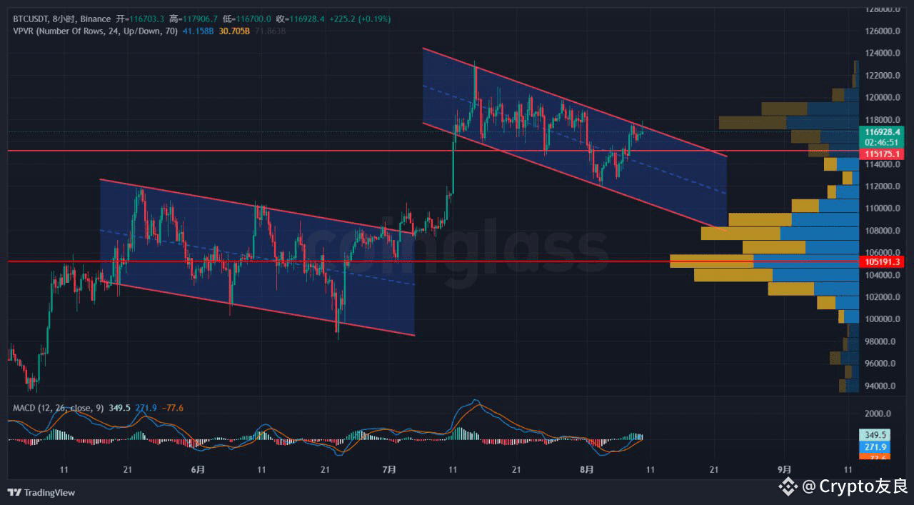Click the 8月 date axis label

tap(587, 469)
